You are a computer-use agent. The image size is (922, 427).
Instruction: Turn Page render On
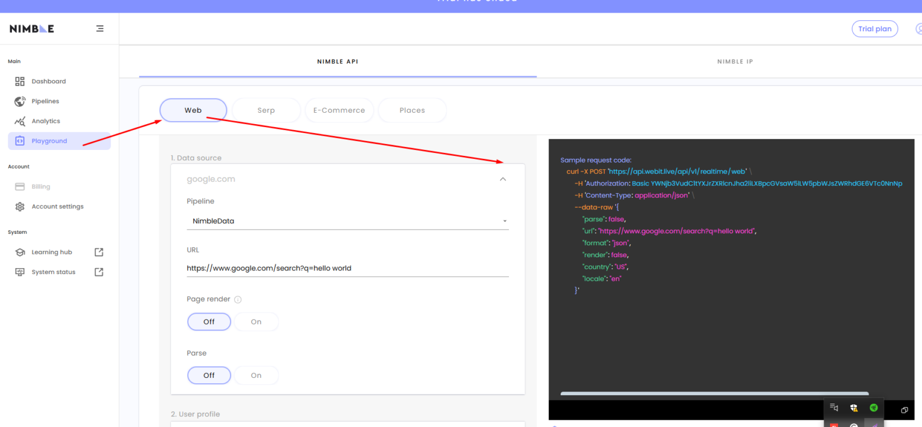pos(256,322)
